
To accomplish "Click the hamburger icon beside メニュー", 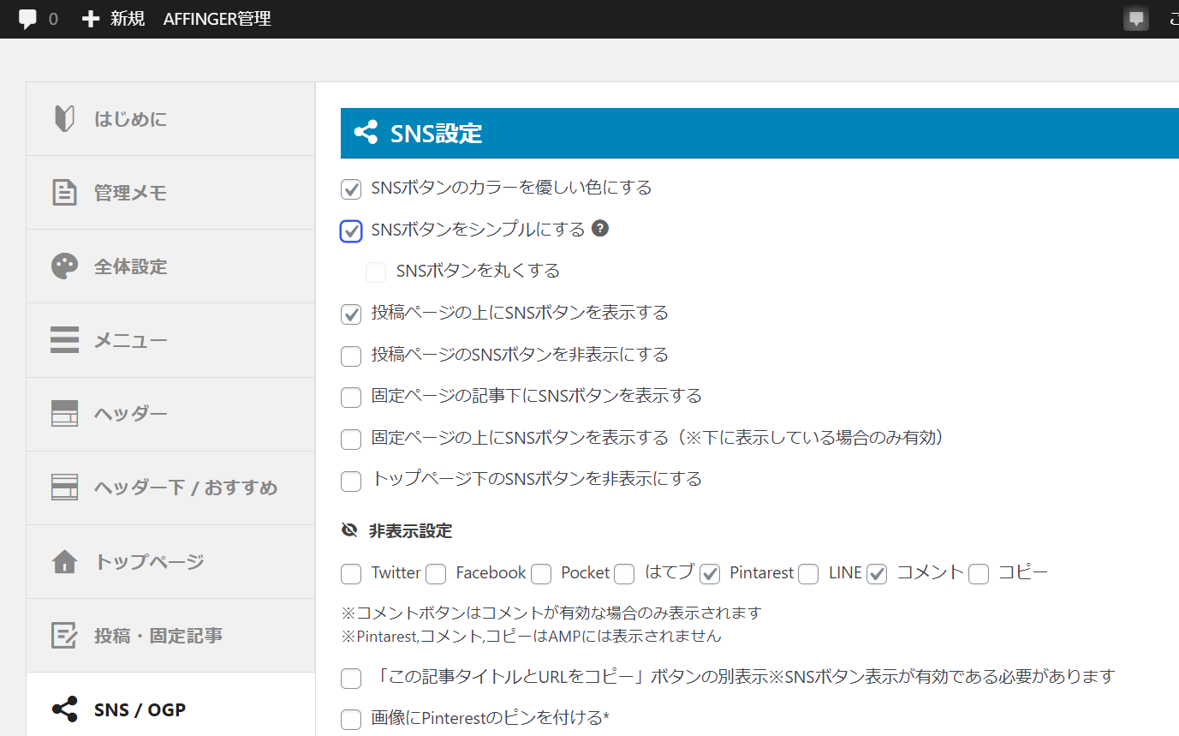I will point(64,340).
